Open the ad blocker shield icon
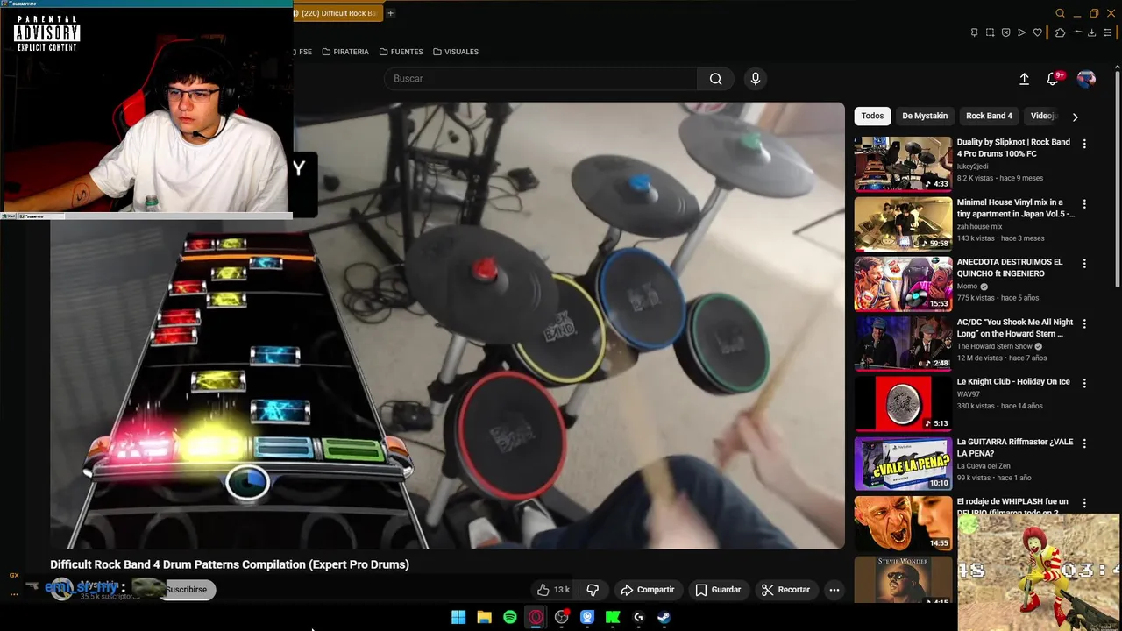 1005,32
